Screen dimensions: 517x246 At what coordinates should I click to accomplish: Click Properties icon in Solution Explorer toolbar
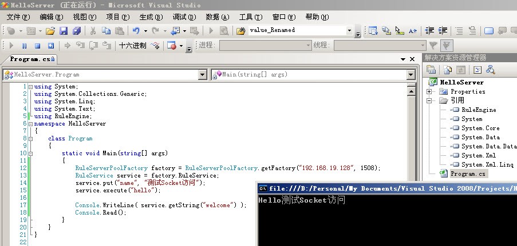click(431, 70)
